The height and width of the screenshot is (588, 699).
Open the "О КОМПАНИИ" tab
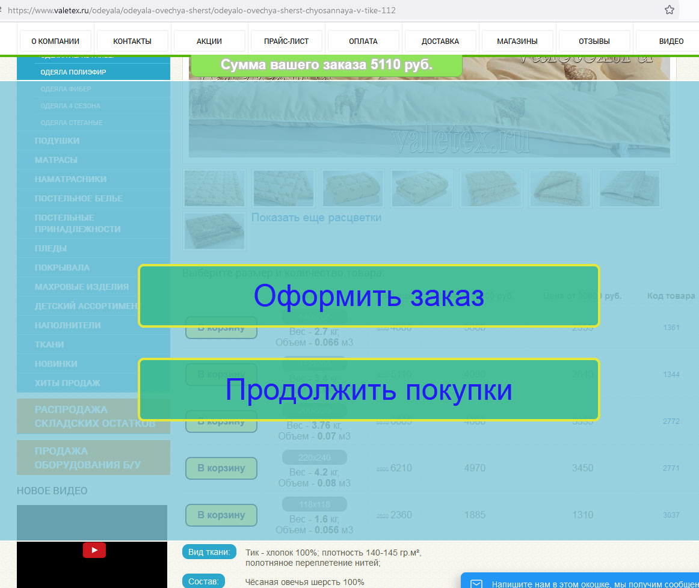(x=55, y=40)
